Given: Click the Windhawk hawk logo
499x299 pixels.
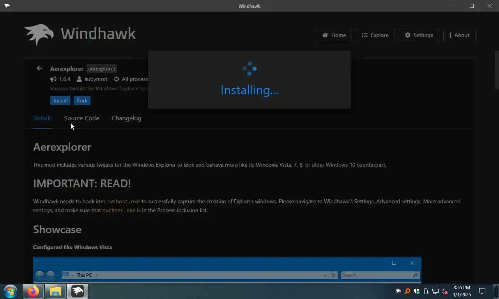Looking at the screenshot, I should 39,35.
